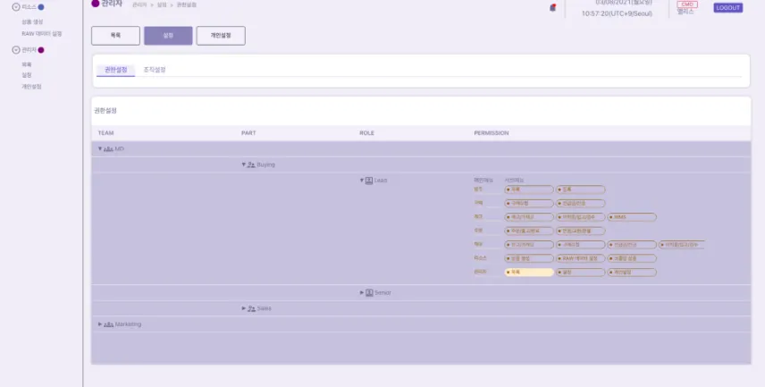Collapse the 리소스 sidebar section chevron
Image resolution: width=765 pixels, height=387 pixels.
(x=16, y=7)
